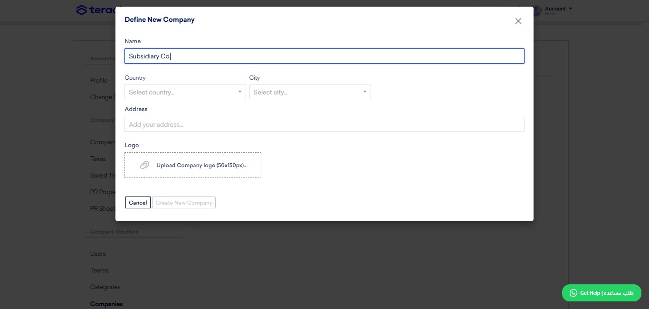Open Teams in the sidebar

pyautogui.click(x=99, y=270)
